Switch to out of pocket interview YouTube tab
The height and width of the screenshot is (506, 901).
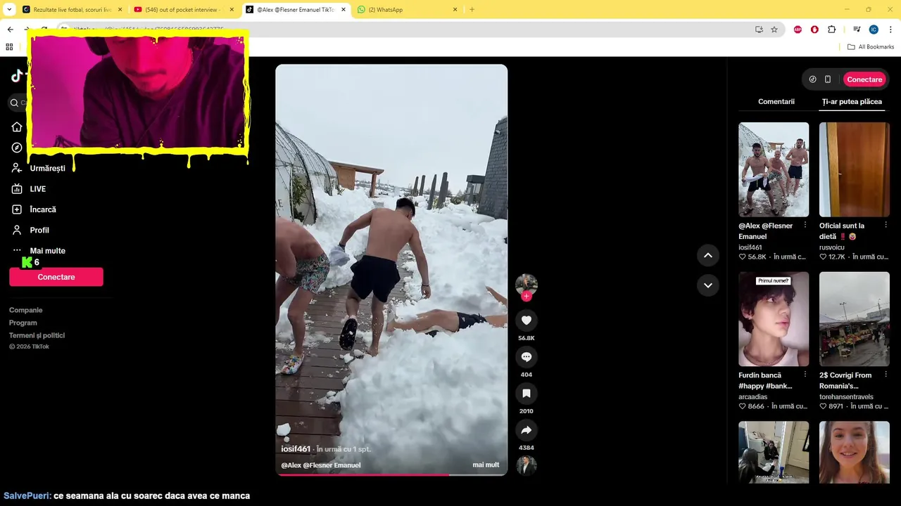coord(183,10)
